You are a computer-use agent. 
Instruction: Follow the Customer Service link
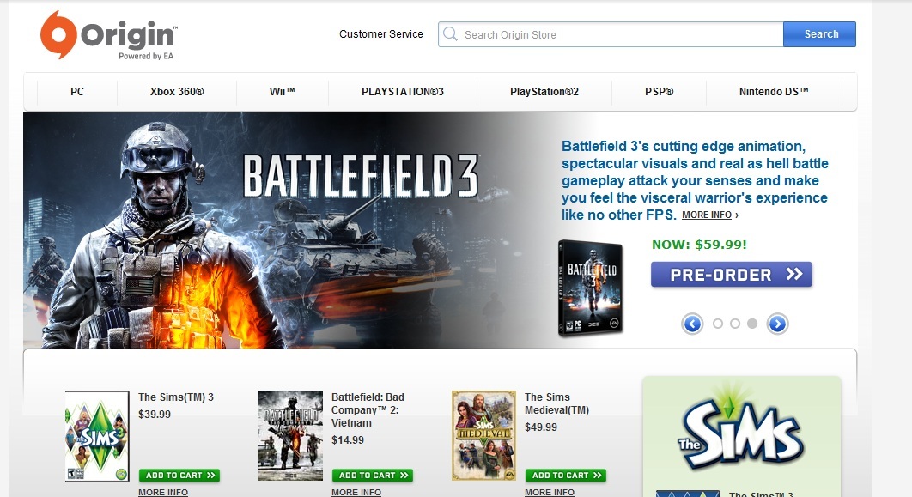coord(381,34)
